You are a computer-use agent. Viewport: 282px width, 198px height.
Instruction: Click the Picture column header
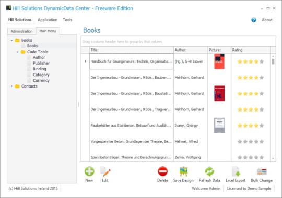219,50
